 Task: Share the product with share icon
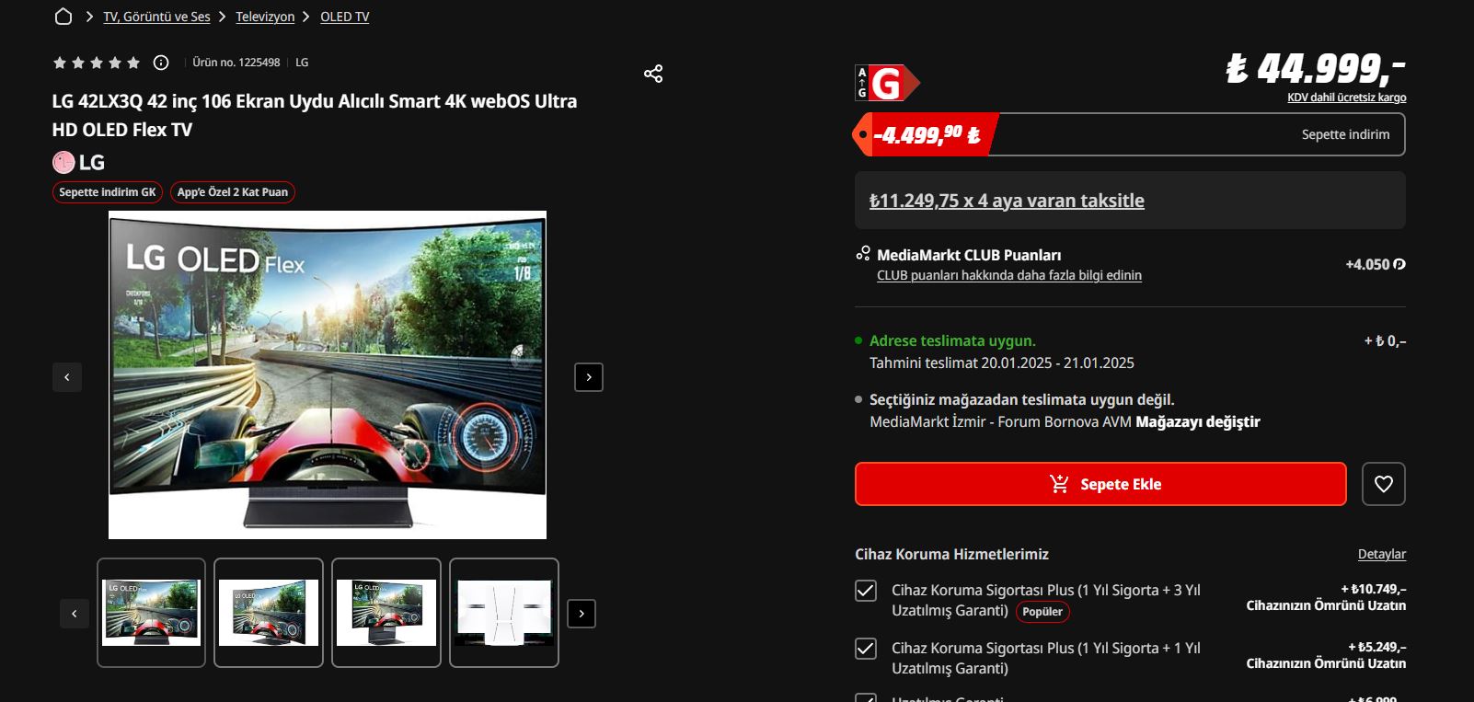(653, 74)
